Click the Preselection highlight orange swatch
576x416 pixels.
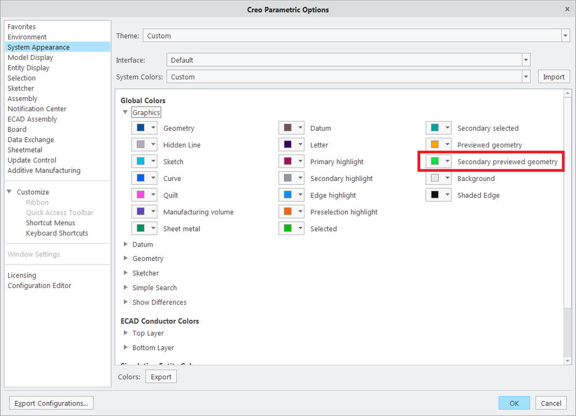pyautogui.click(x=287, y=212)
